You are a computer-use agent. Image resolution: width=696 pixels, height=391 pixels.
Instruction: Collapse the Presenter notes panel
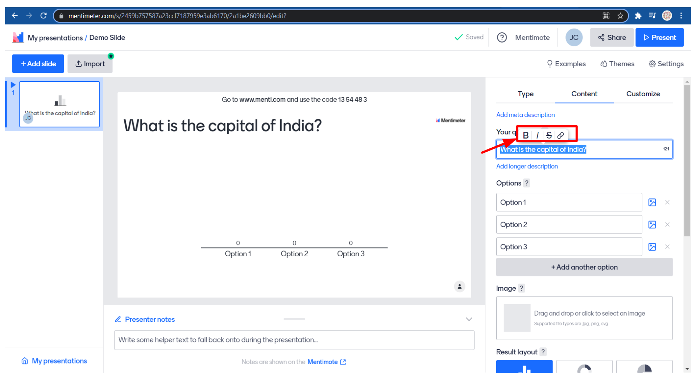pyautogui.click(x=469, y=319)
